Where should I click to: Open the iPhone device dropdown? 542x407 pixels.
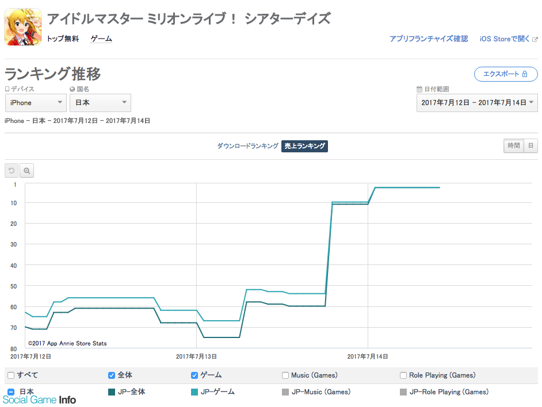point(36,103)
